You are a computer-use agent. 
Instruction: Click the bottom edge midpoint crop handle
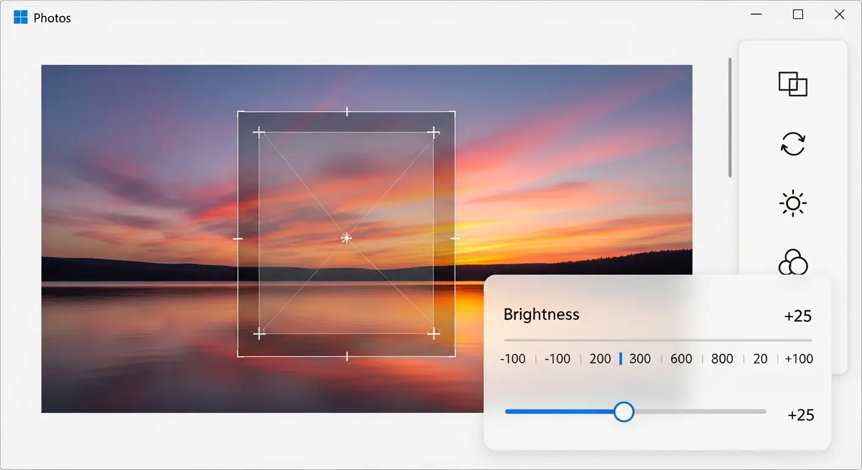coord(347,356)
